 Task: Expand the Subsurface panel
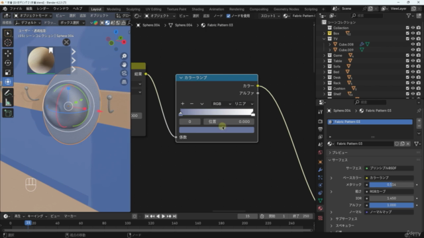pos(331,219)
